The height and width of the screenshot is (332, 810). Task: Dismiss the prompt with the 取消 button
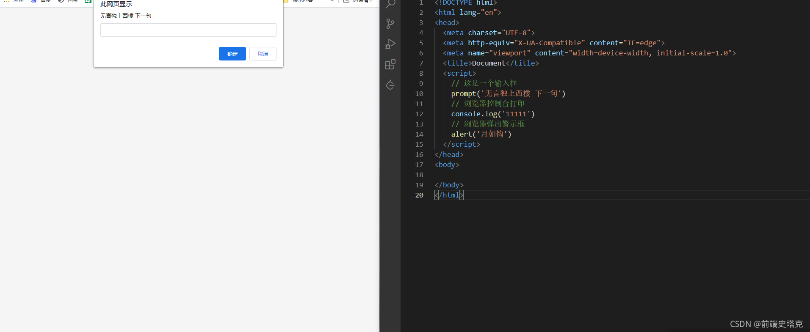(x=263, y=54)
